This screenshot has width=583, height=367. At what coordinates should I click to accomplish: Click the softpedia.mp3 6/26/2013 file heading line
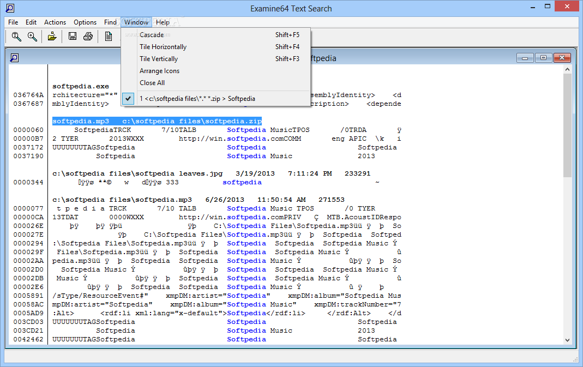(x=198, y=200)
